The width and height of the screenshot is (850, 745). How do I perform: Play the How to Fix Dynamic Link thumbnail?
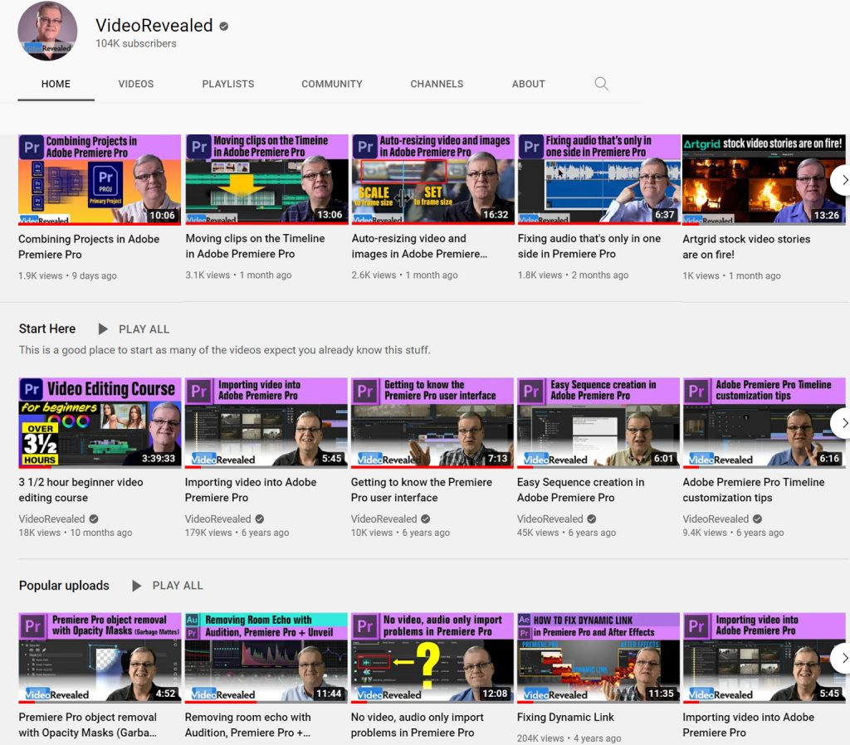click(x=598, y=658)
